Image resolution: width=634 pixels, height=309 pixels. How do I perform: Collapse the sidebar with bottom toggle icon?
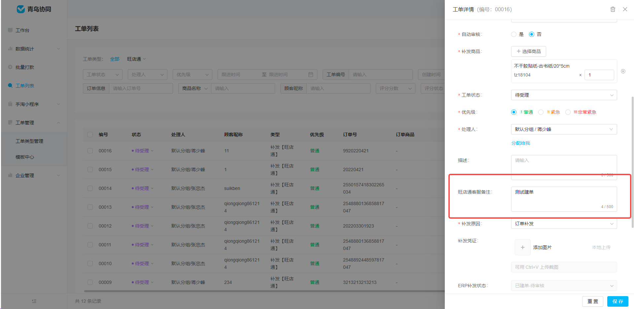(34, 301)
